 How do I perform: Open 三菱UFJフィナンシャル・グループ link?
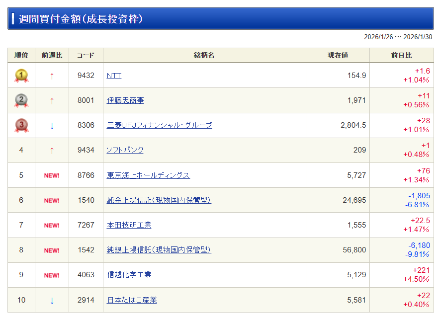[159, 125]
